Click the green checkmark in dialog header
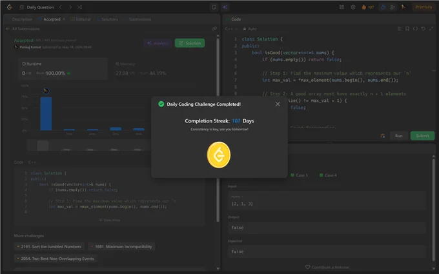This screenshot has height=274, width=439. pyautogui.click(x=161, y=104)
